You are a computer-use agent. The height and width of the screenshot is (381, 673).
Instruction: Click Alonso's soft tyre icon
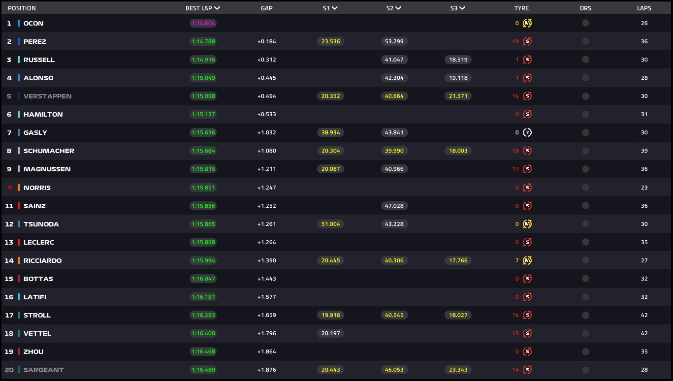(527, 78)
